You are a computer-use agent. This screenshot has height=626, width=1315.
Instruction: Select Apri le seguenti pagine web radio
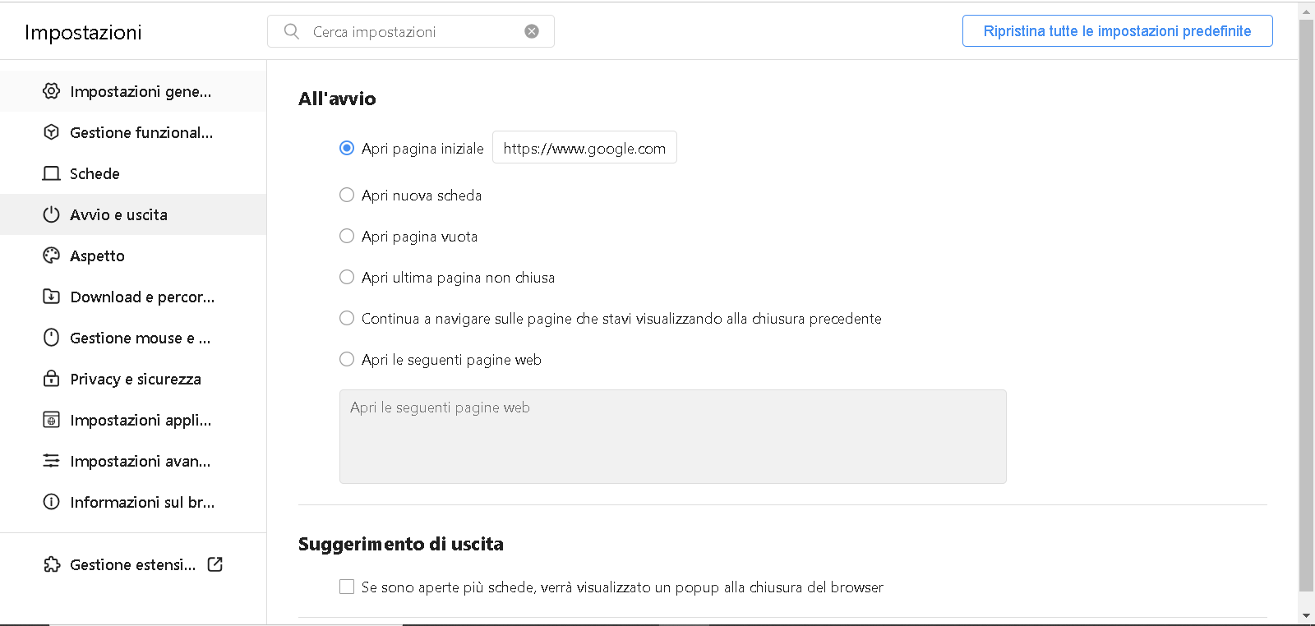(x=347, y=359)
